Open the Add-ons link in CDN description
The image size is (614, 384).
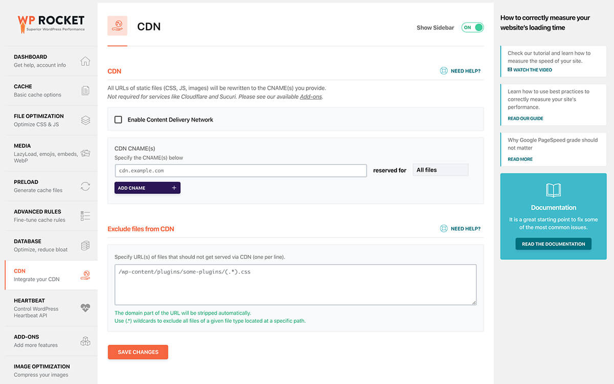[x=311, y=97]
